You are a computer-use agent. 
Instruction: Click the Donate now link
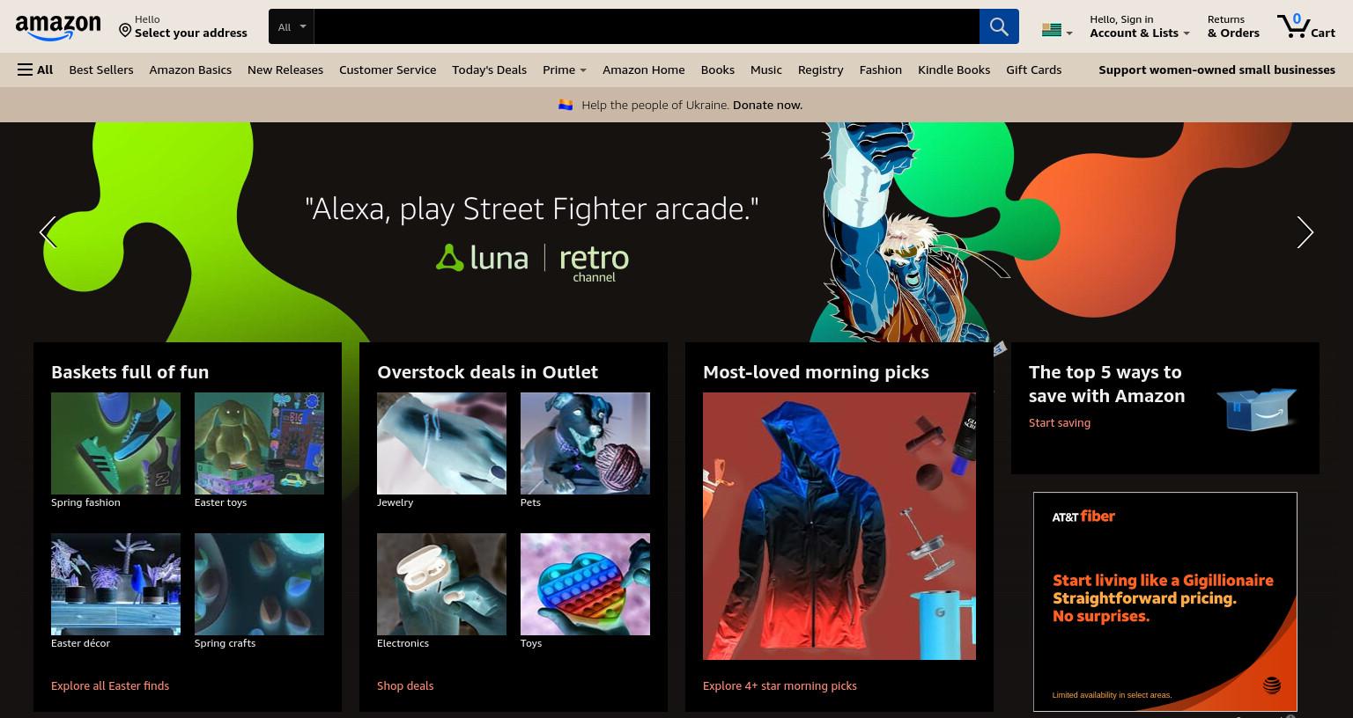[767, 105]
